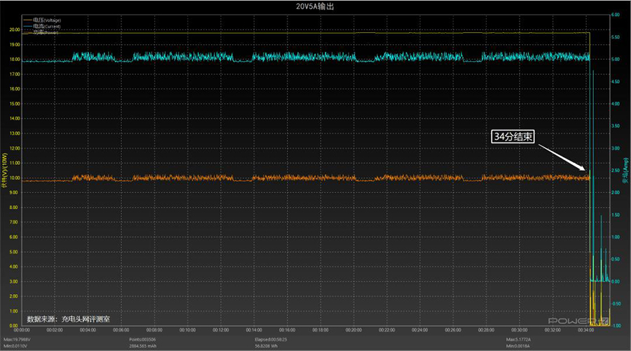This screenshot has height=351, width=631.
Task: Select the 'Min:0.0110V' readout
Action: click(15, 346)
